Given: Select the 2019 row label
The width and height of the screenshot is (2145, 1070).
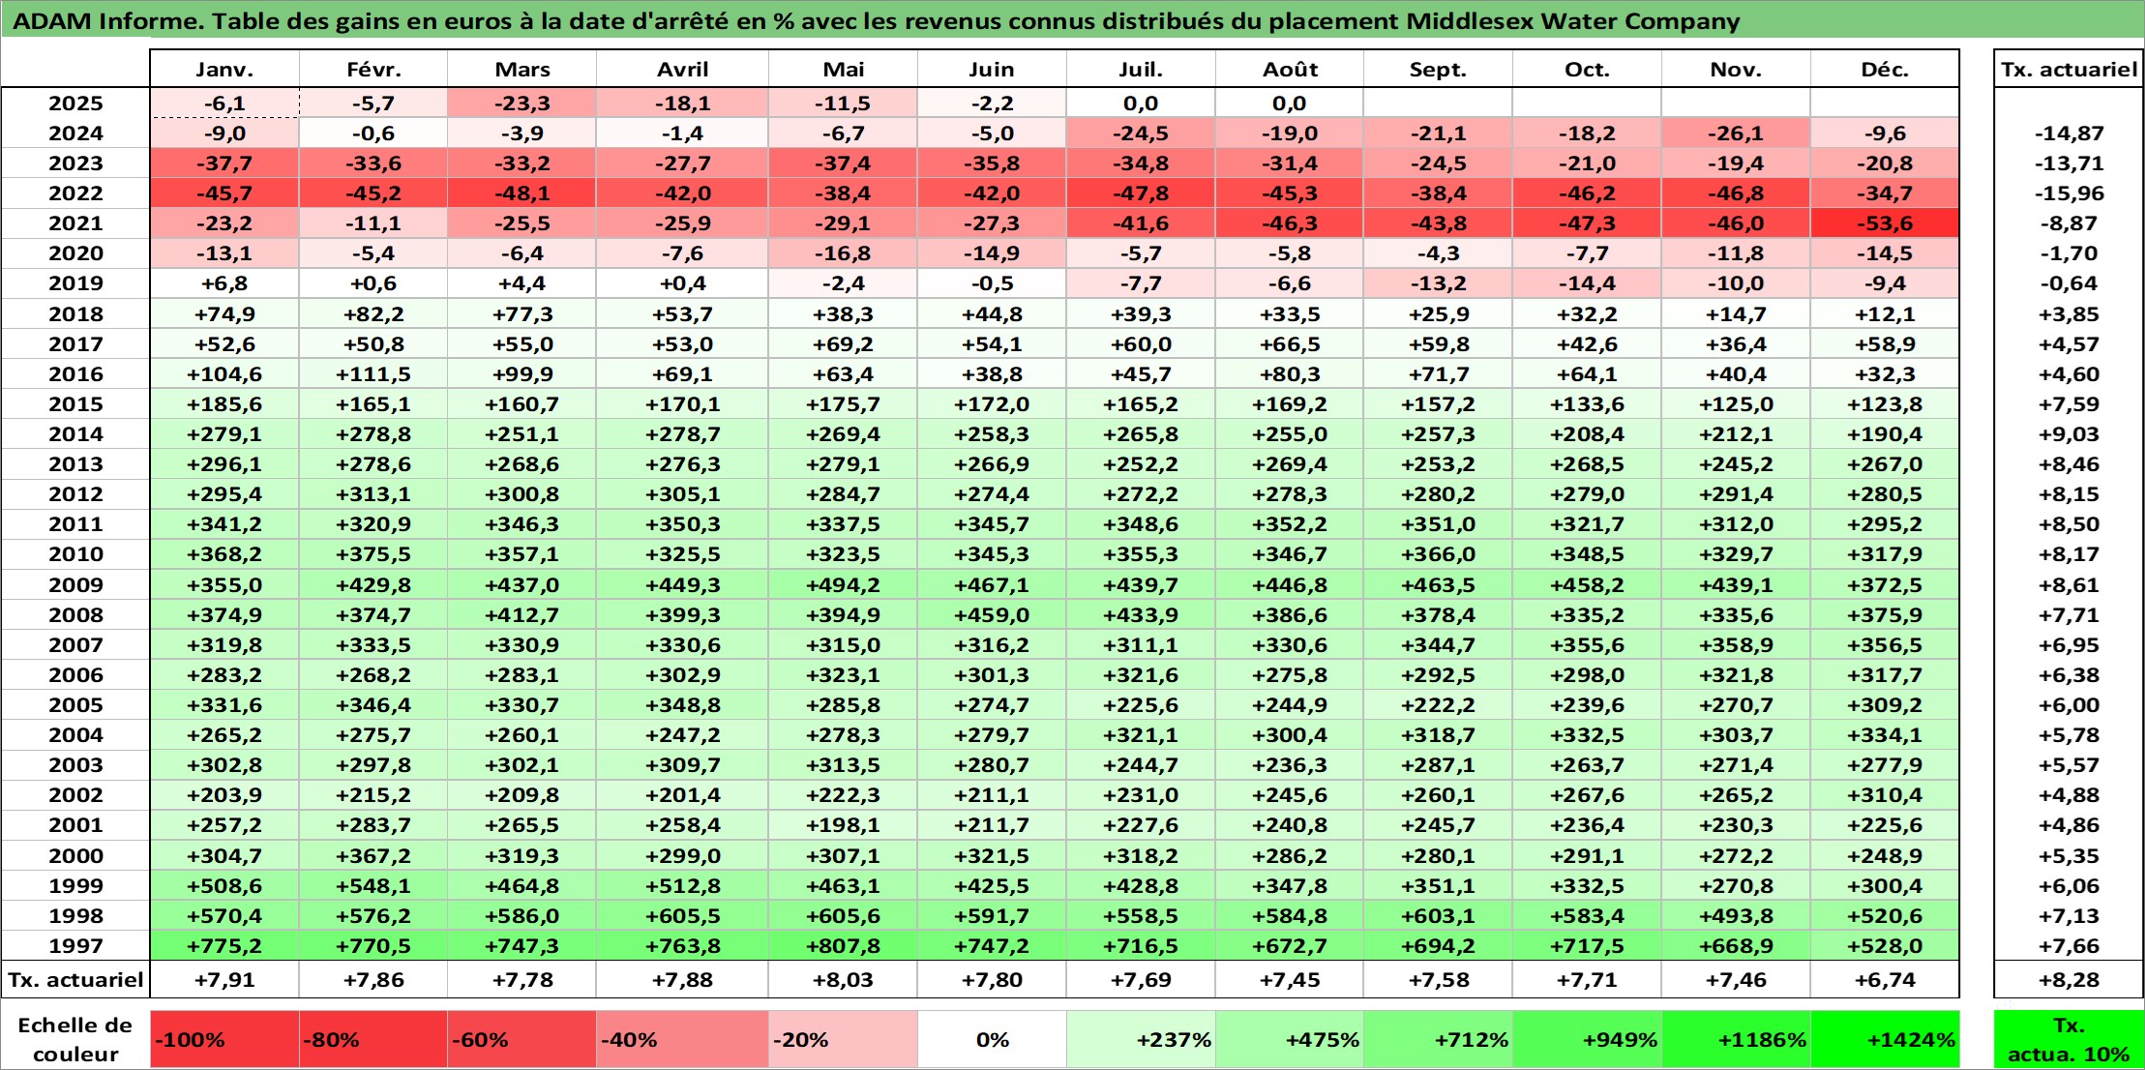Looking at the screenshot, I should click(75, 283).
